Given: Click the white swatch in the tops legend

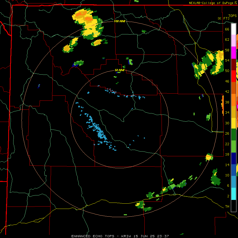Looking at the screenshot, I should tap(234, 29).
